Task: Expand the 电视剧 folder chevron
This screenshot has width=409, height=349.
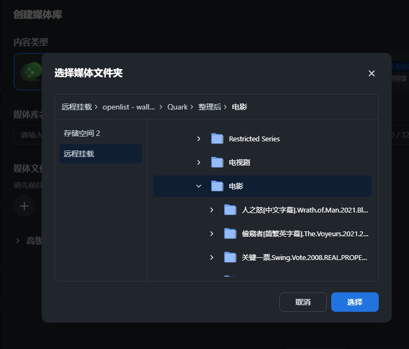Action: (x=199, y=162)
